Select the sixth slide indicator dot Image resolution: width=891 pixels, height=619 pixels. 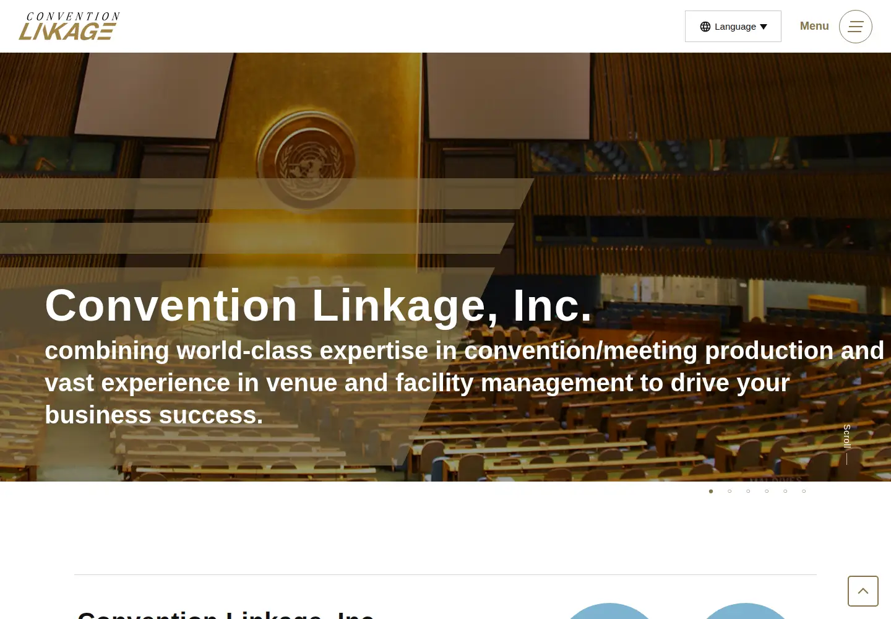(x=804, y=491)
